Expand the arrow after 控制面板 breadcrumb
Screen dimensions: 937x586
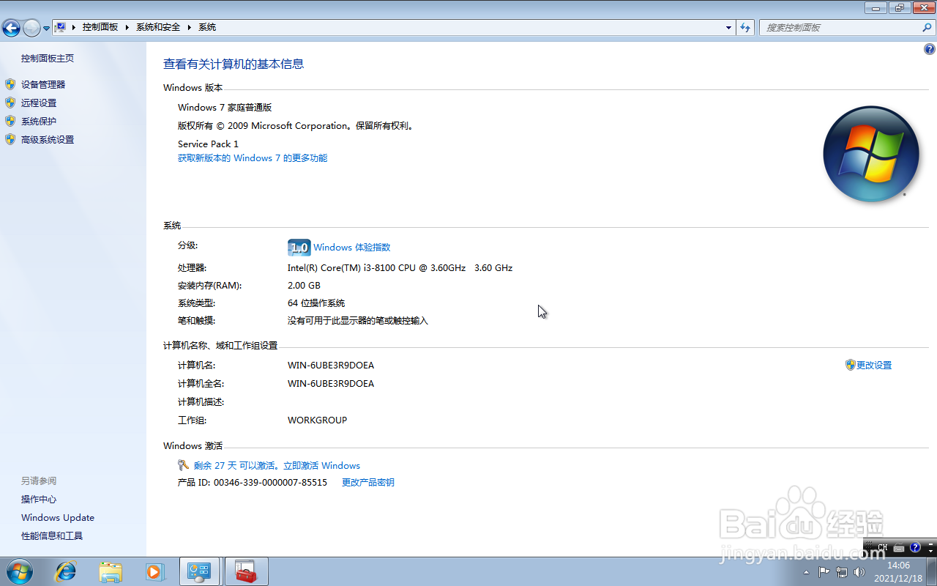(127, 27)
